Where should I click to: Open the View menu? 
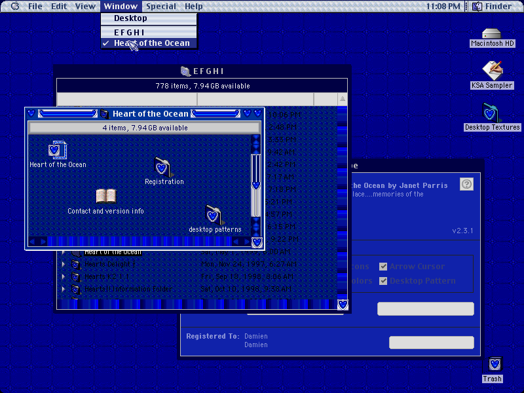(x=85, y=6)
